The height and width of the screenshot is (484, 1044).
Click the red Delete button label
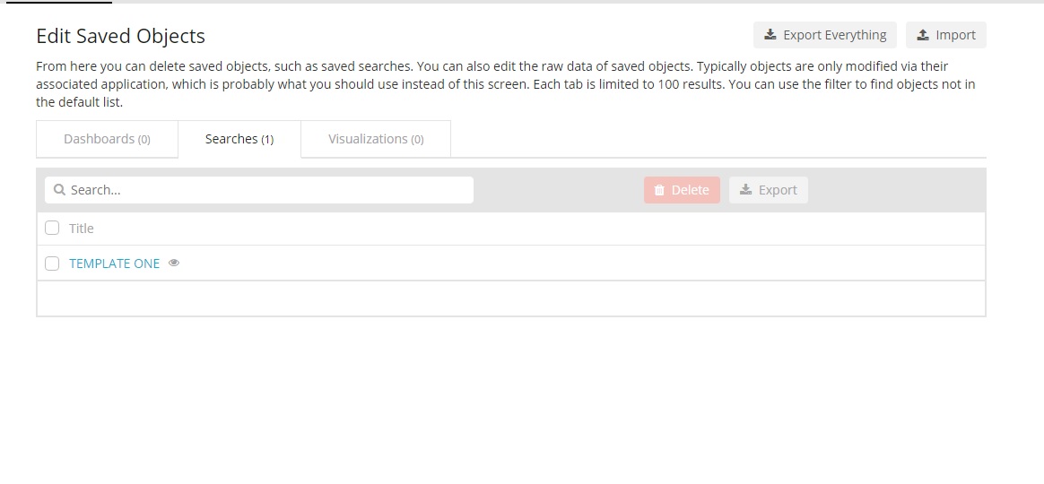click(x=690, y=190)
